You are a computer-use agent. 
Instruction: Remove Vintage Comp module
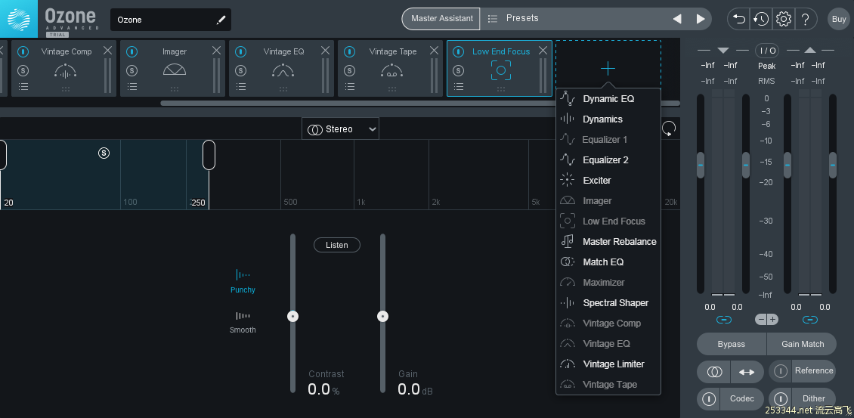[107, 51]
